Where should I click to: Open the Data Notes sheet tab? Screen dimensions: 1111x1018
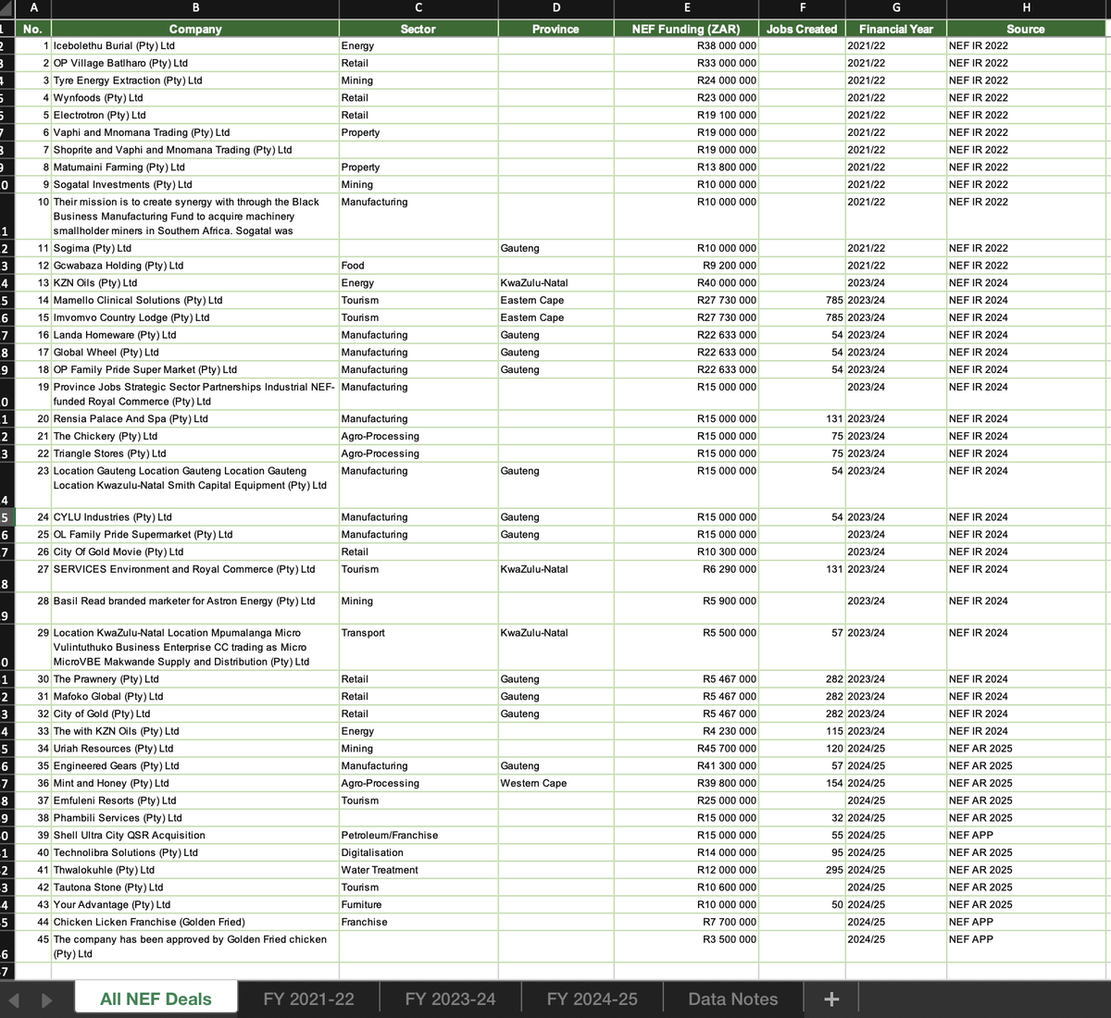(x=732, y=999)
